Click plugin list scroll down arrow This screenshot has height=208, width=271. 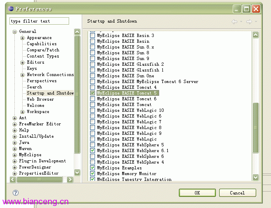click(256, 177)
